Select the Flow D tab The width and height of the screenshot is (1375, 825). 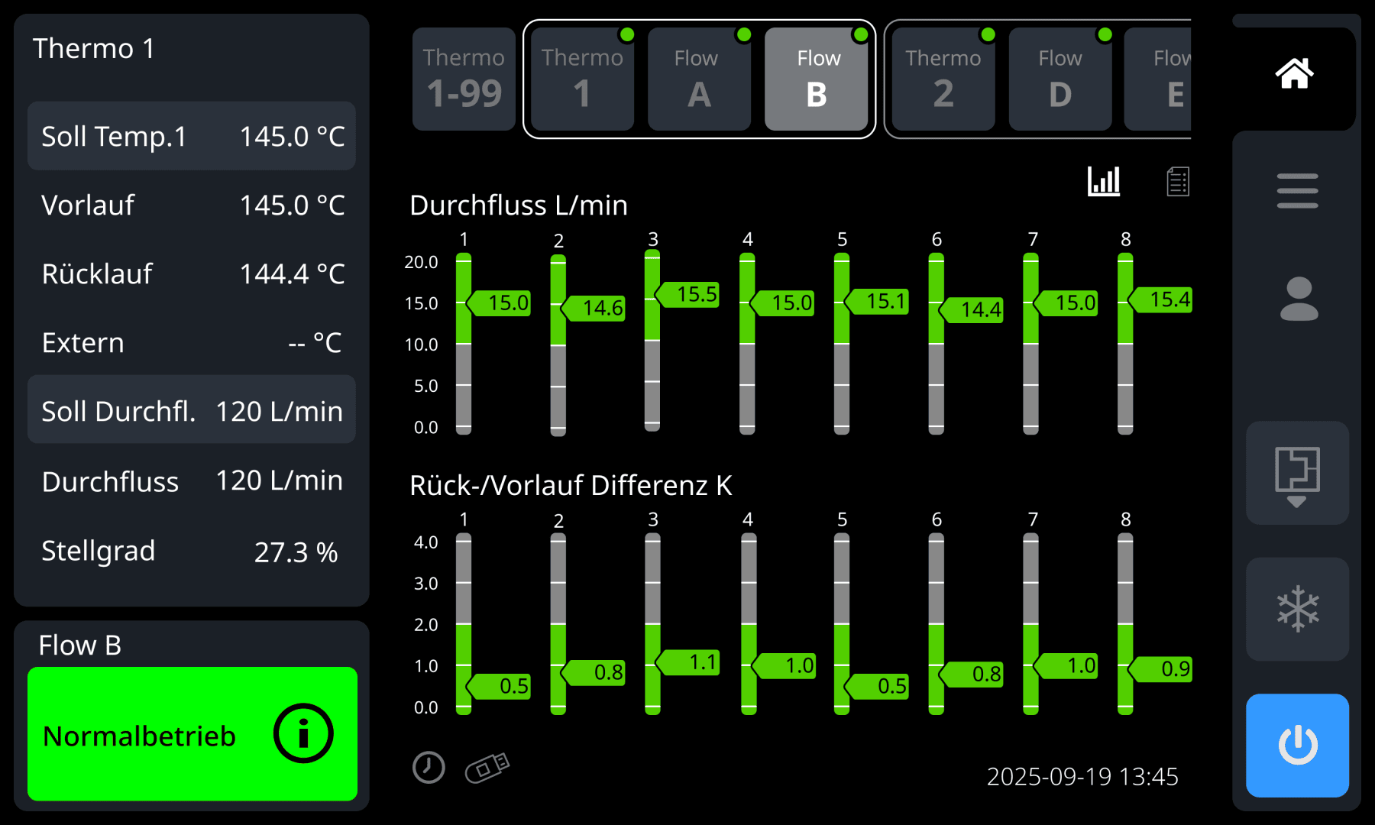coord(1060,79)
